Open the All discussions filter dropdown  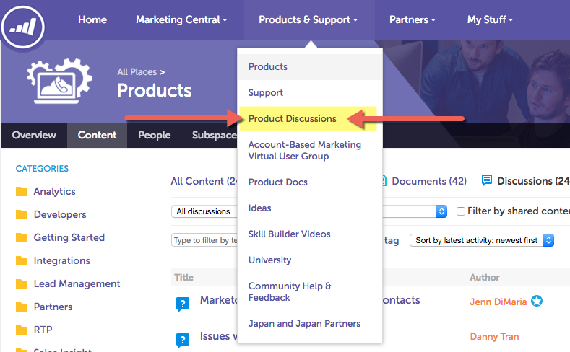[204, 211]
